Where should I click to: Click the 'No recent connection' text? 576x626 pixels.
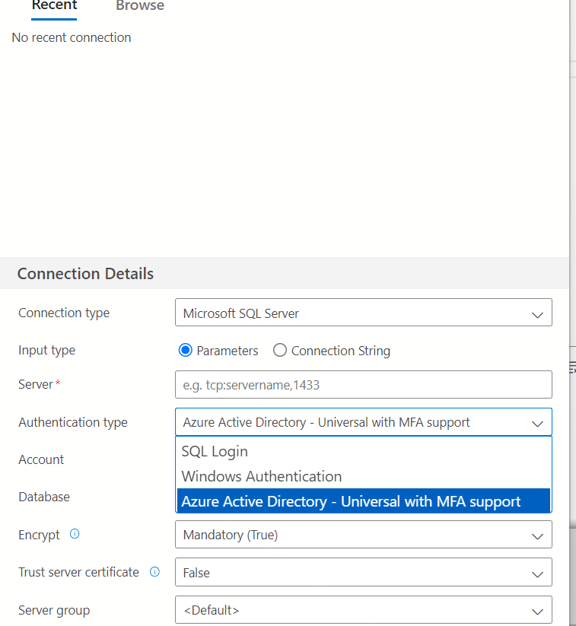[72, 37]
